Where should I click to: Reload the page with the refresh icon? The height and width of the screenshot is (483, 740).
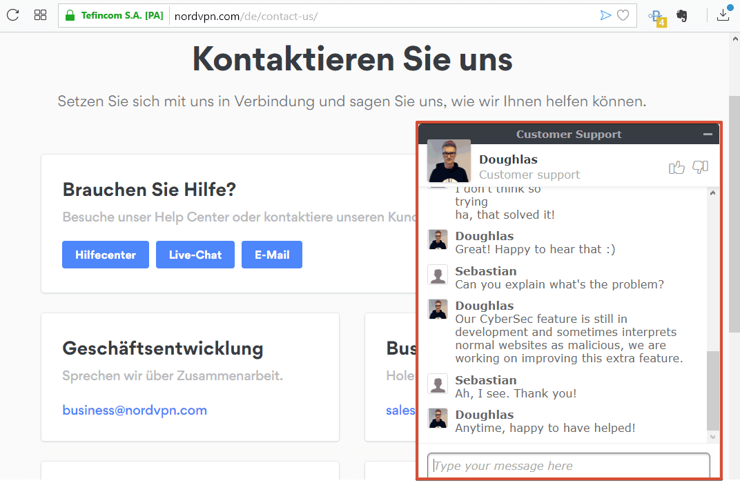[12, 15]
